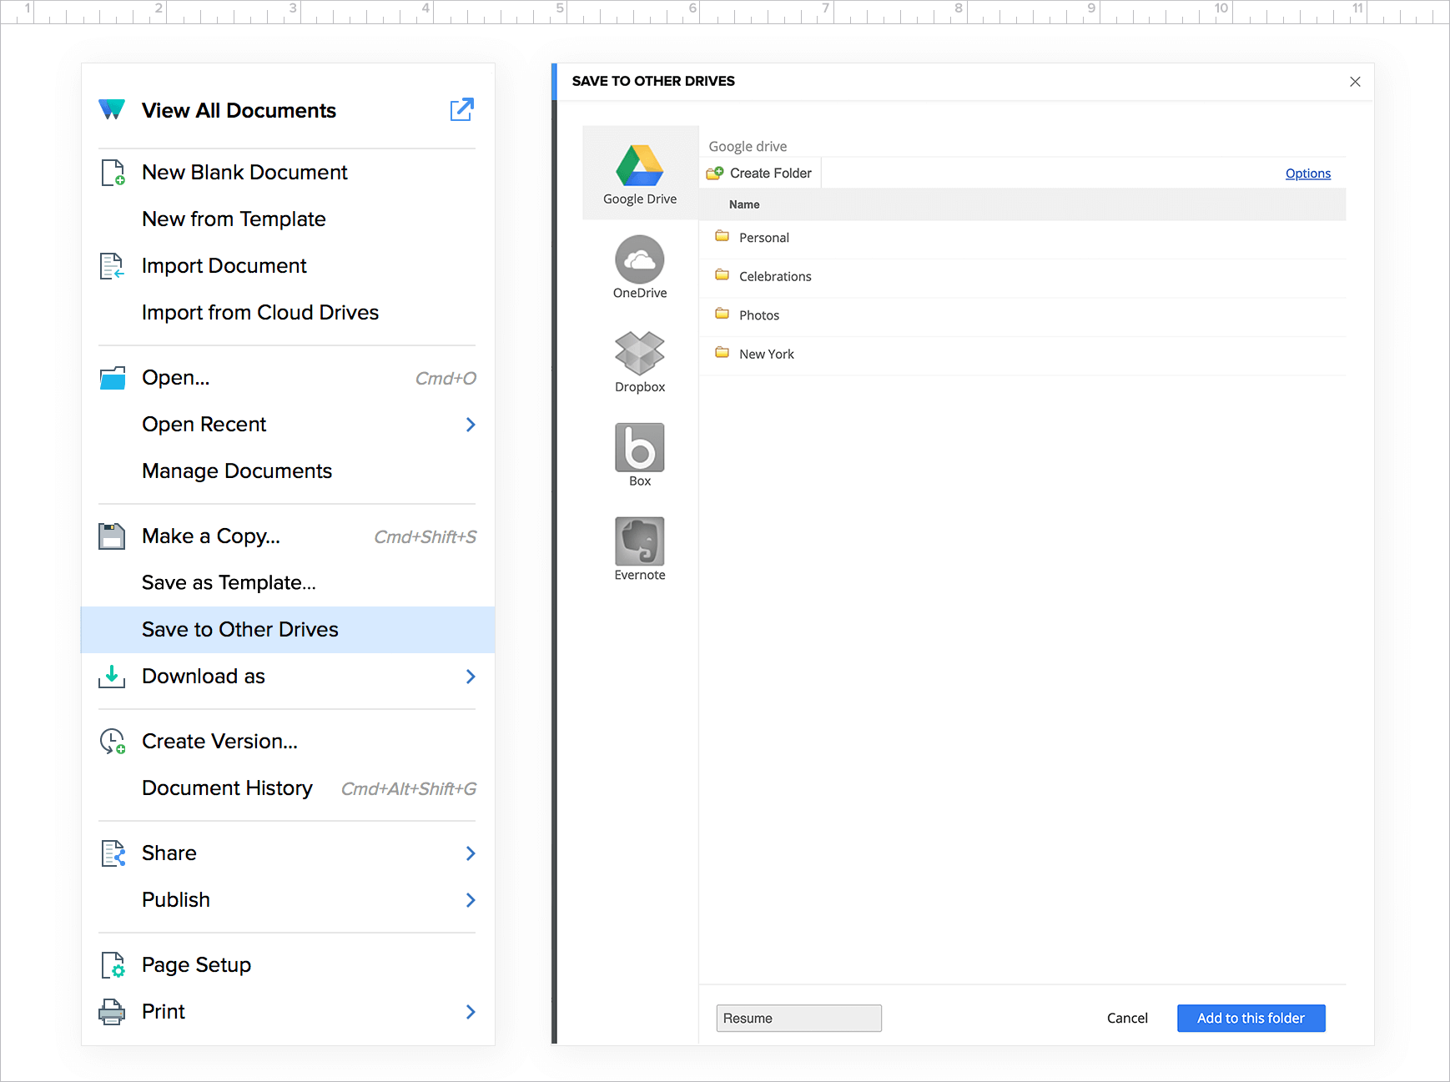Switch to Box storage service

point(639,449)
